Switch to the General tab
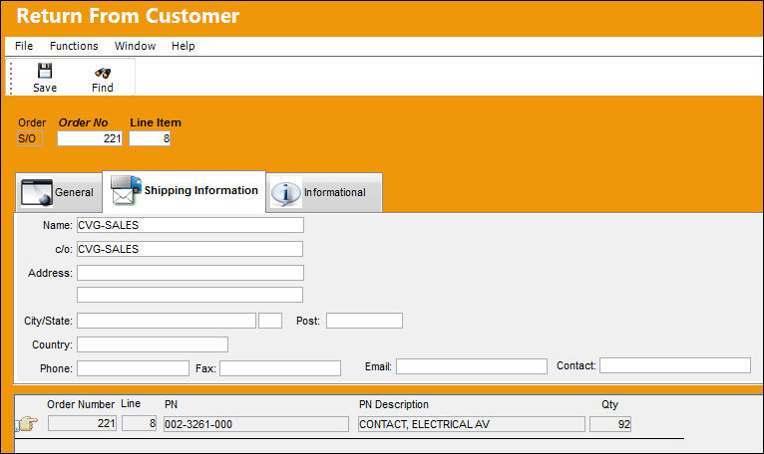 pos(59,193)
